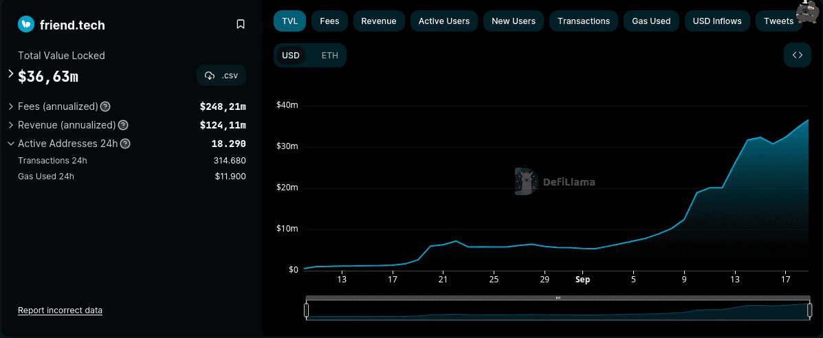Toggle the TVL chart metric
823x338 pixels.
289,21
